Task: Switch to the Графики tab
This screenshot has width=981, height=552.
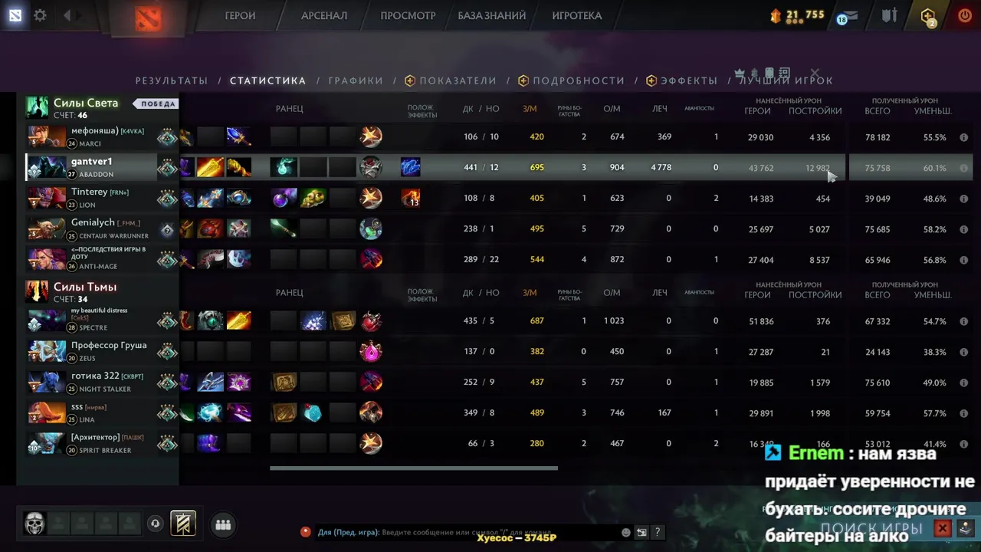Action: pos(356,80)
